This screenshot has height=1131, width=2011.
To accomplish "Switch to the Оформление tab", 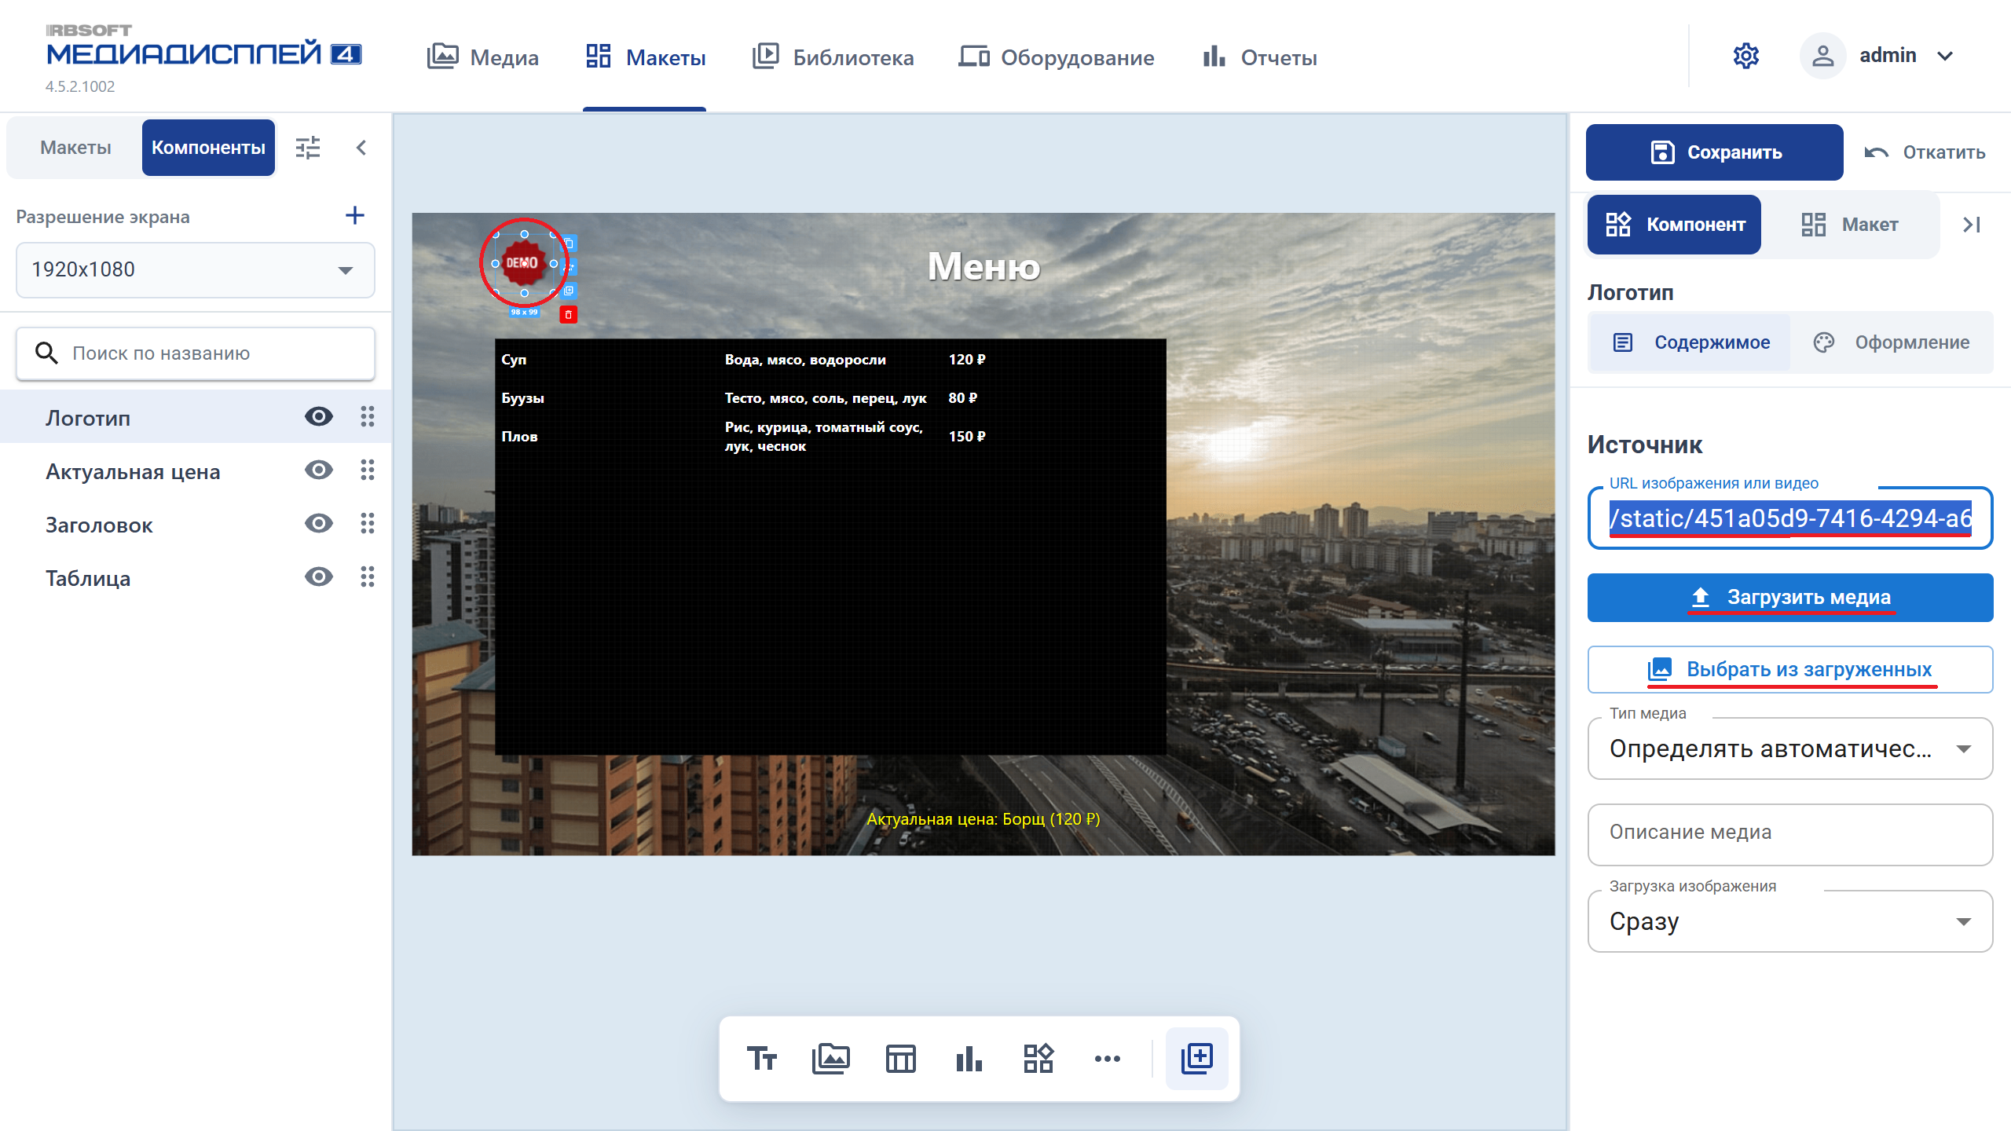I will pyautogui.click(x=1892, y=342).
